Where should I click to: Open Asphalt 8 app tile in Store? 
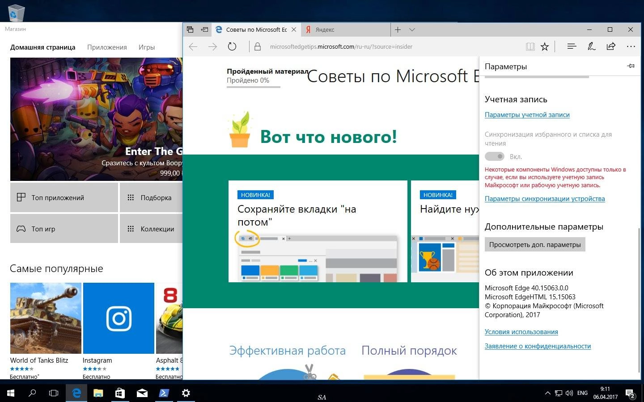pos(169,331)
